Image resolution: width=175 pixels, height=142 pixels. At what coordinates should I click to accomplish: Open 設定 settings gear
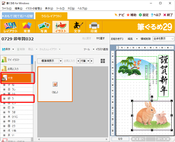[143, 15]
